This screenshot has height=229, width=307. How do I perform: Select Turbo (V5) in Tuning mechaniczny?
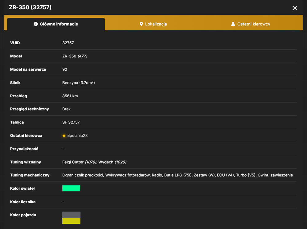(246, 175)
